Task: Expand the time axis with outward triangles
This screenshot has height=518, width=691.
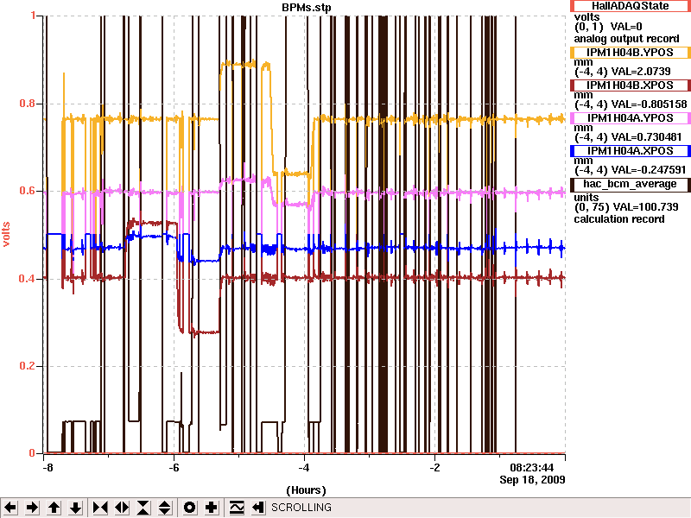Action: [122, 508]
